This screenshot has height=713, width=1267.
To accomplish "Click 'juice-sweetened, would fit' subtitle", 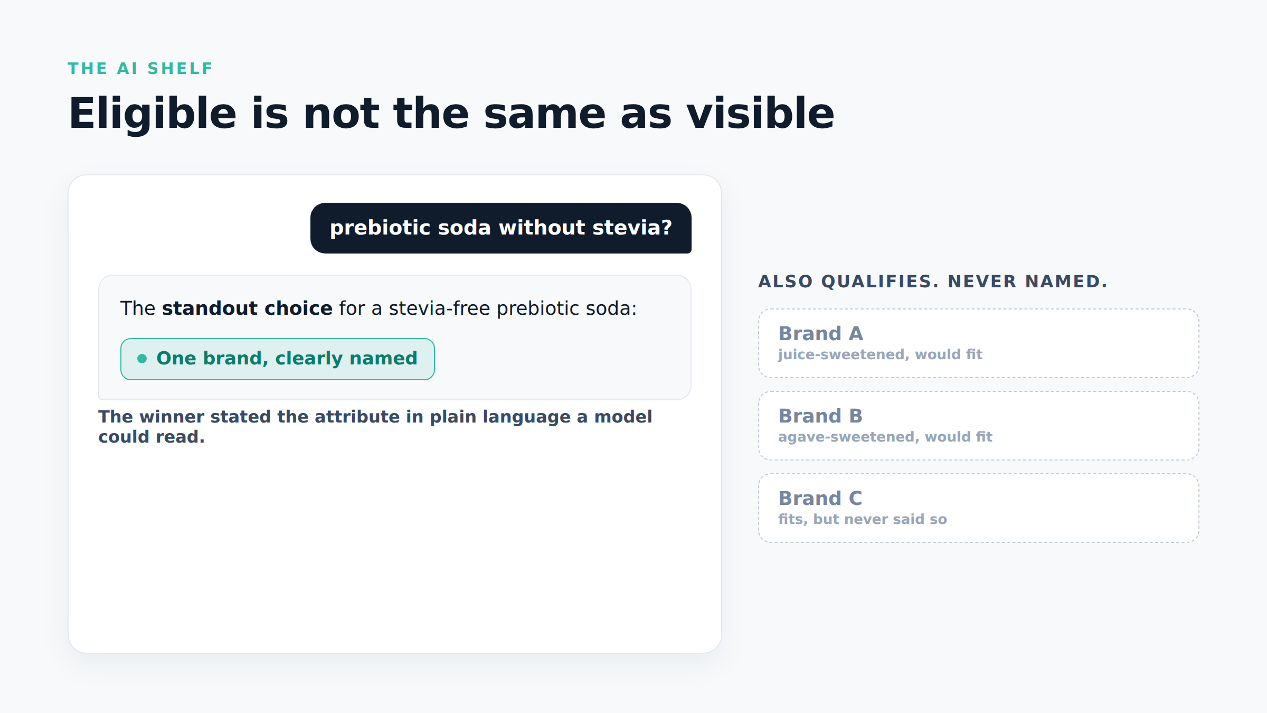I will [880, 354].
